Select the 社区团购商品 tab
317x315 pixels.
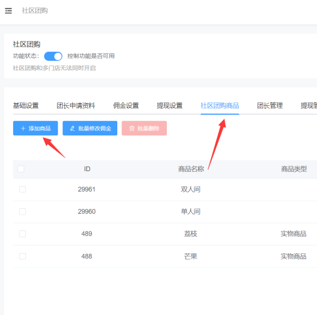coord(219,105)
